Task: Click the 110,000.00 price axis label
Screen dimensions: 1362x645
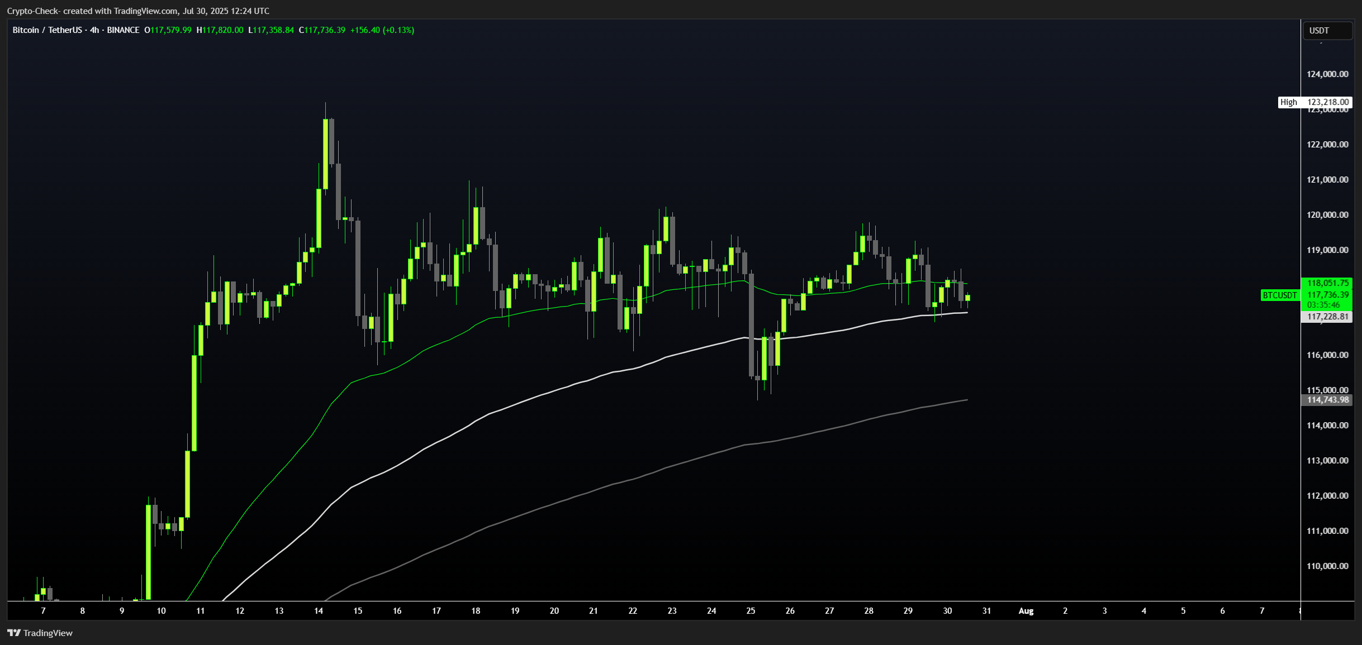Action: 1327,566
